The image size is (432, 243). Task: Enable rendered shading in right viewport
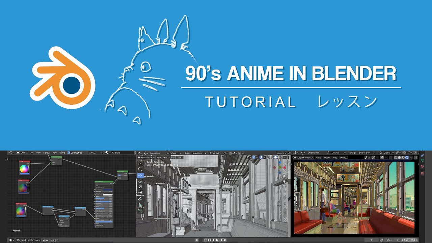click(407, 157)
